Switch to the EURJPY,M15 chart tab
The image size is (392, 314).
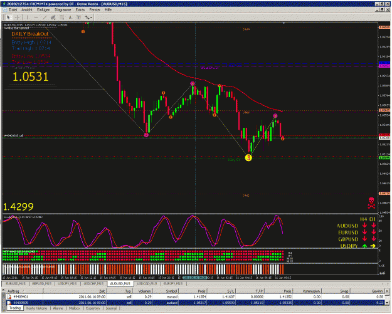(x=173, y=283)
